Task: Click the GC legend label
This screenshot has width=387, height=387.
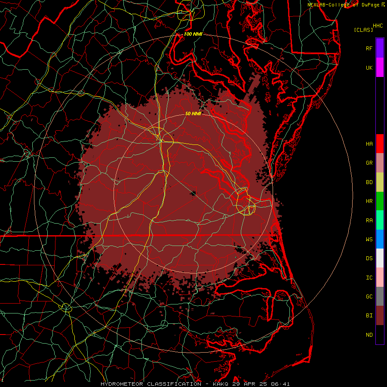Action: coord(369,297)
